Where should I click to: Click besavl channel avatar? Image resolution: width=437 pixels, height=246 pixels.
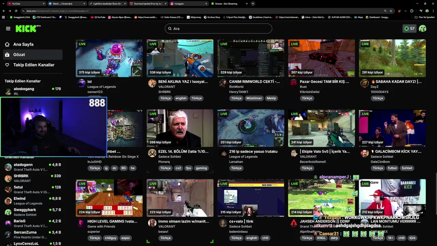coord(152,223)
